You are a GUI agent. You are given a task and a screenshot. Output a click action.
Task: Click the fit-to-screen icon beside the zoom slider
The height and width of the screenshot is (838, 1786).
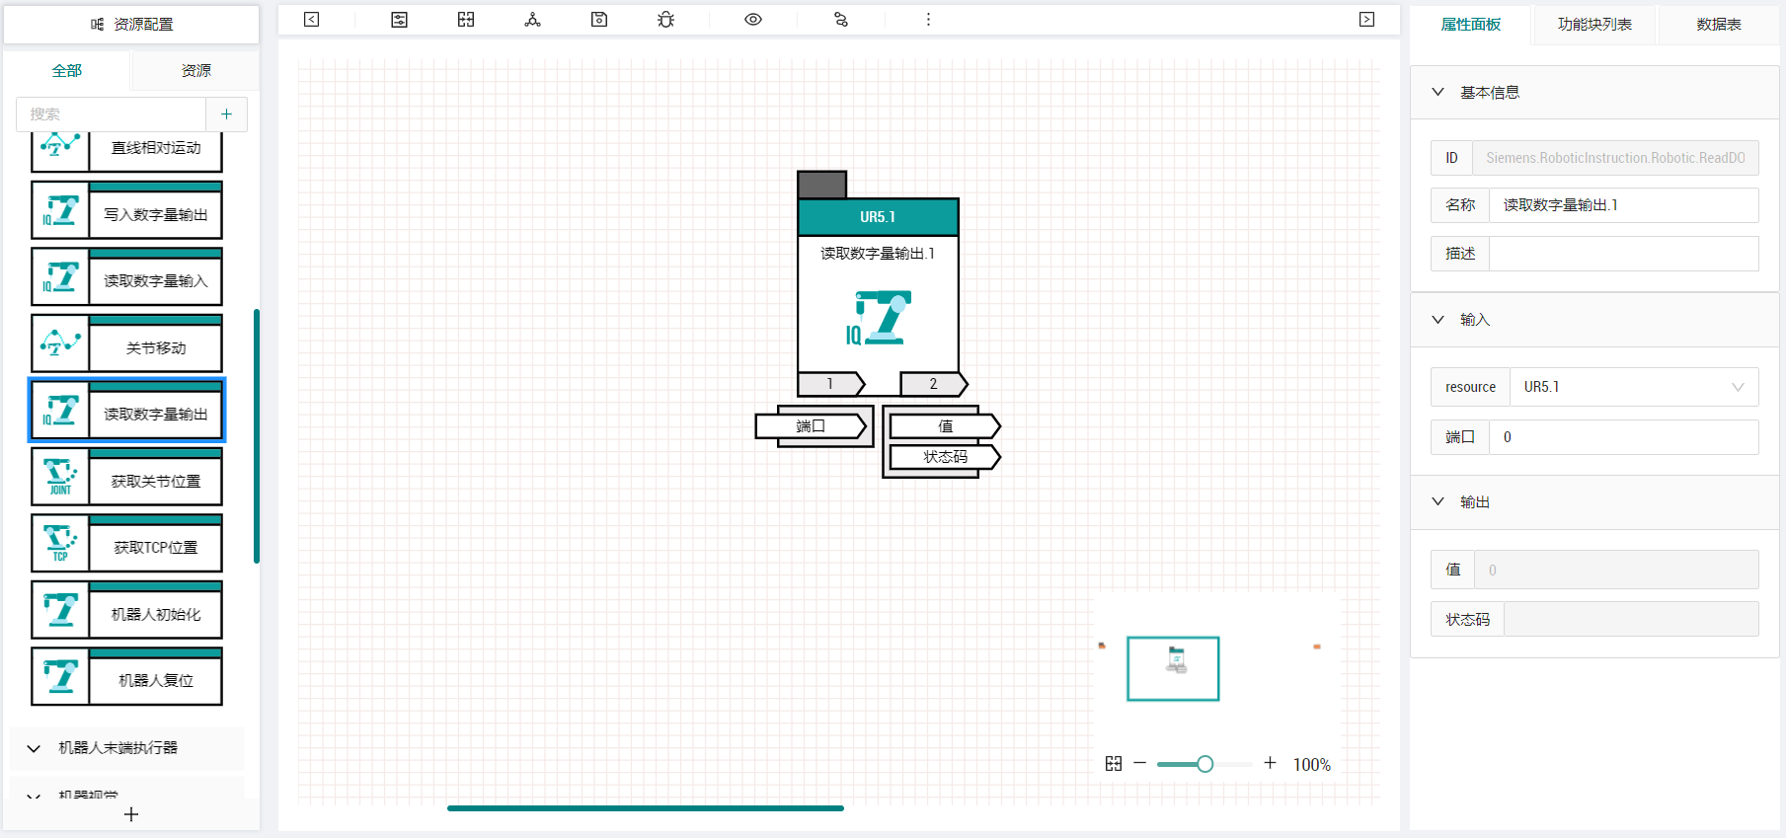point(1114,764)
